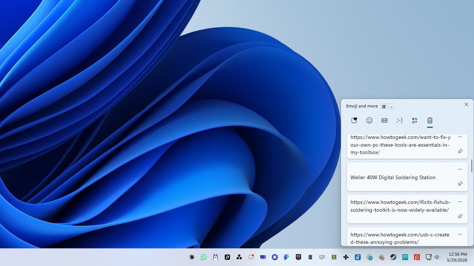Open the teal keyboard taskbar icon
Screen dimensions: 474x266
pos(405,257)
